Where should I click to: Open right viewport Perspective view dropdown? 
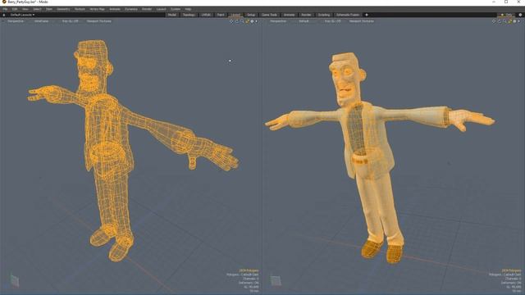[278, 21]
